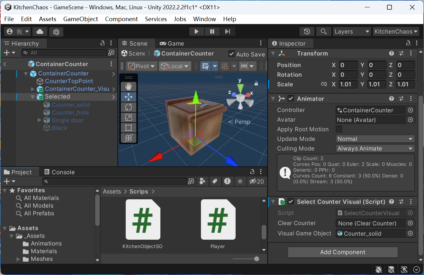The height and width of the screenshot is (275, 424).
Task: Click the Position X input field
Action: coord(348,65)
